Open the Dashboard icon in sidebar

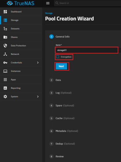pyautogui.click(x=5, y=12)
